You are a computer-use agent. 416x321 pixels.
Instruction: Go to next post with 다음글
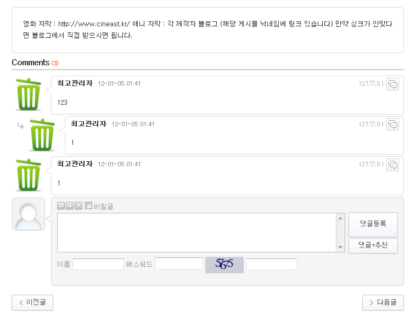[383, 302]
